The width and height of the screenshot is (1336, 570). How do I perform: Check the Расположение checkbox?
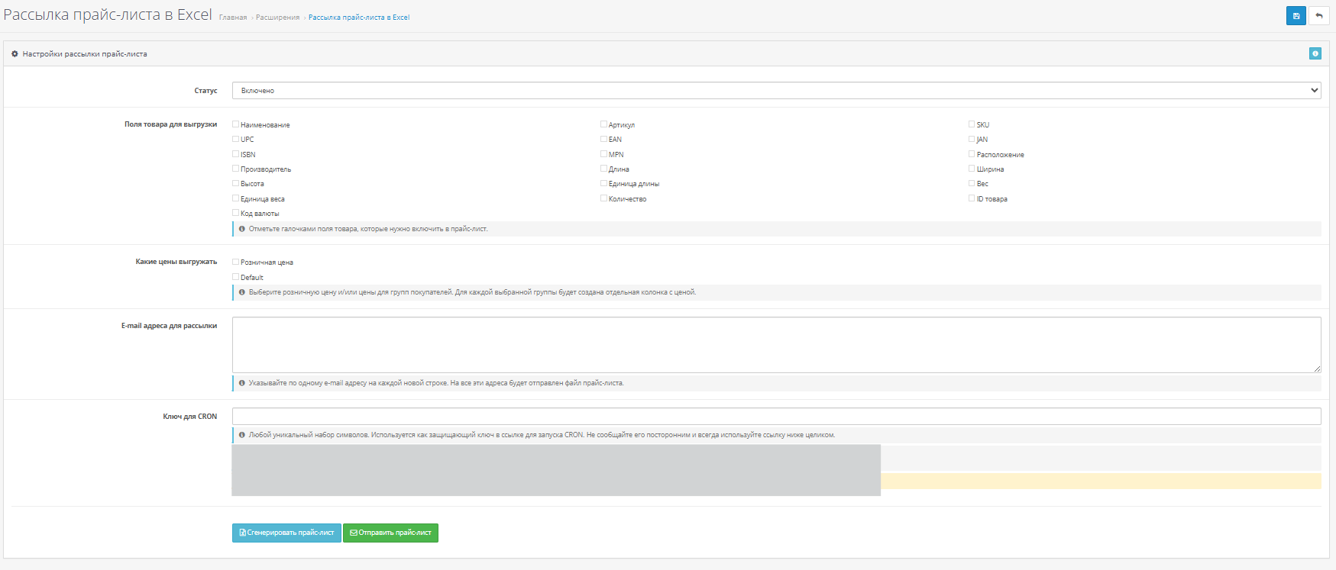click(972, 154)
